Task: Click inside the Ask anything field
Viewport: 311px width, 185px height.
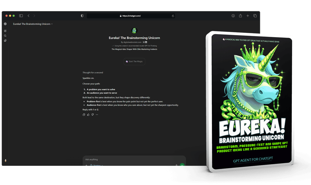Action: [132, 160]
